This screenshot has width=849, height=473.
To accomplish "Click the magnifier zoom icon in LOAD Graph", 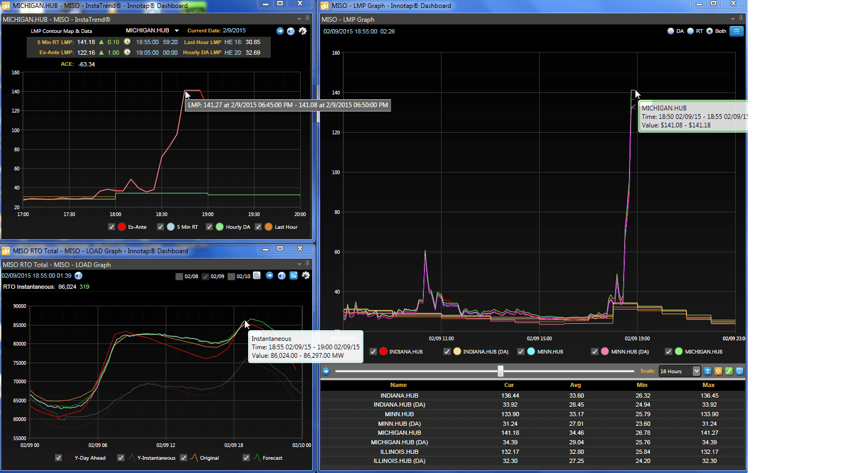I will tap(257, 276).
